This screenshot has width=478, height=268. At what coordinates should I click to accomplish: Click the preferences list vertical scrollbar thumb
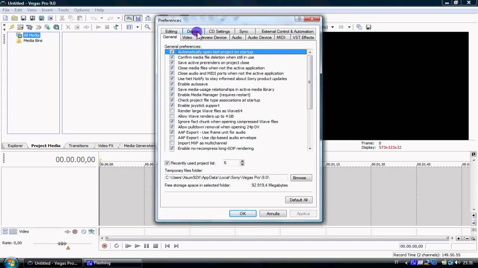point(310,82)
